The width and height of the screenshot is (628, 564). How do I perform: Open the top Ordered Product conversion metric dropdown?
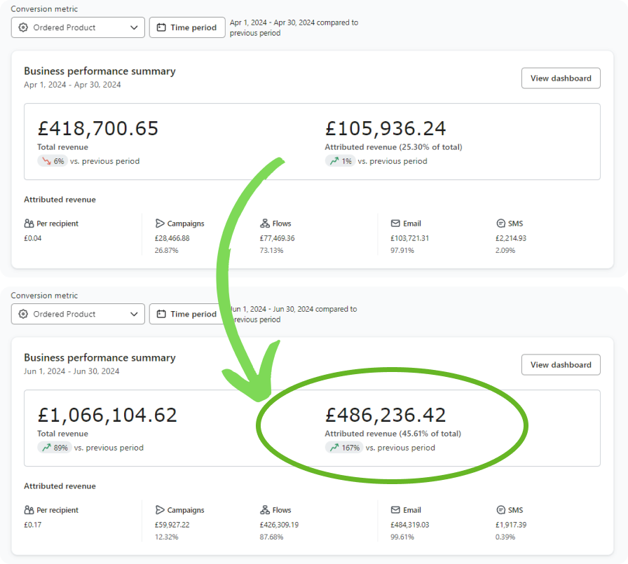point(78,27)
